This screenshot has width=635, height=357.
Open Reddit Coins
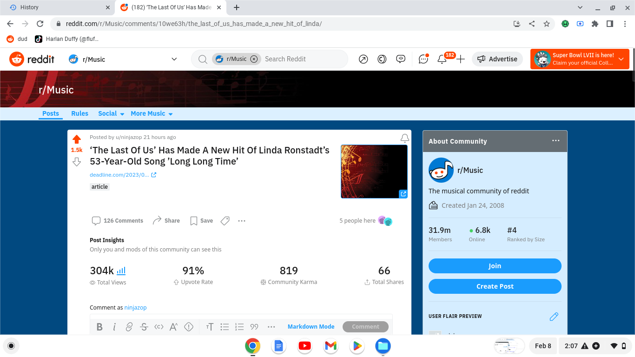pyautogui.click(x=382, y=59)
